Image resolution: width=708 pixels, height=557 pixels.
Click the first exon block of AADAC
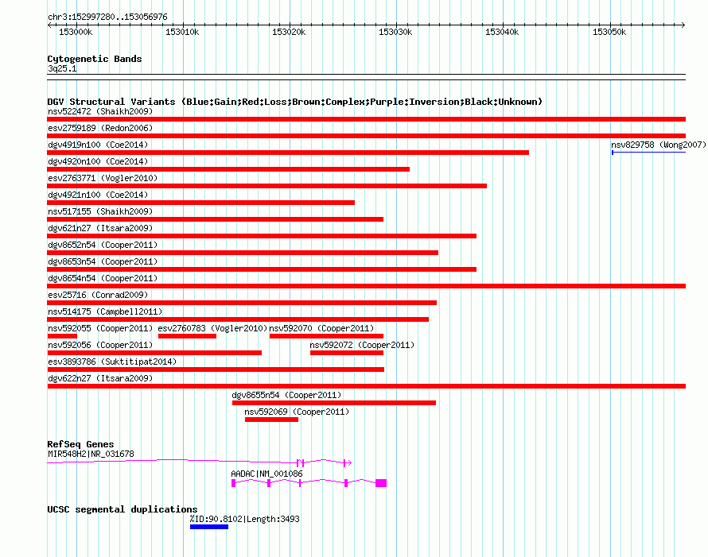coord(233,483)
